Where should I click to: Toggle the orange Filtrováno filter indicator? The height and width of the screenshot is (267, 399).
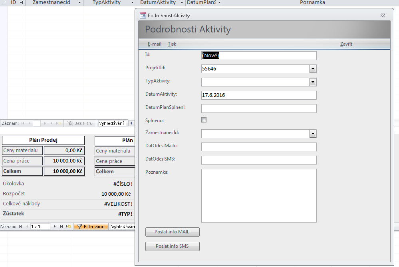[x=90, y=227]
